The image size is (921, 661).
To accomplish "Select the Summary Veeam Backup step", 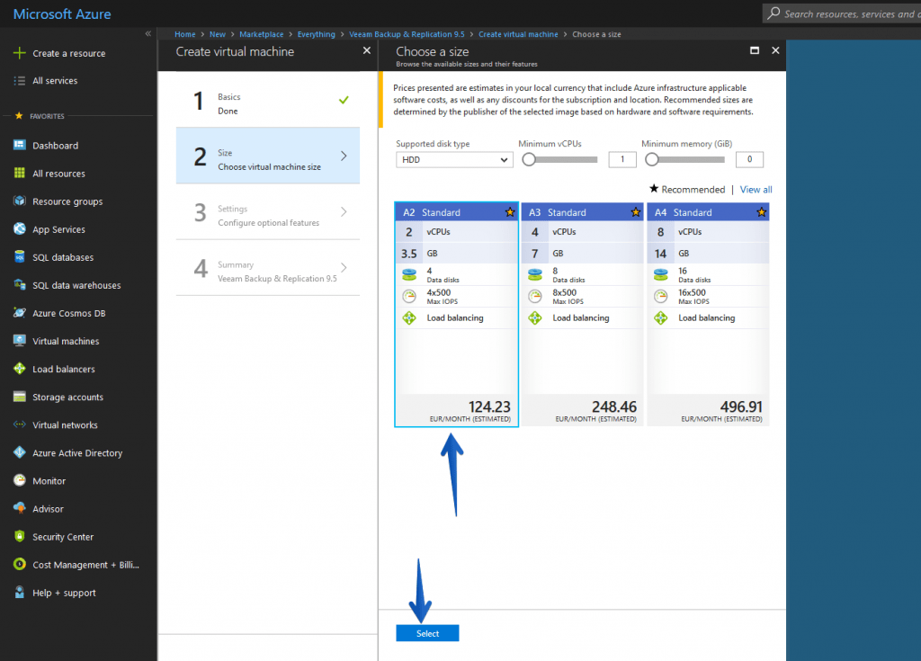I will point(268,268).
